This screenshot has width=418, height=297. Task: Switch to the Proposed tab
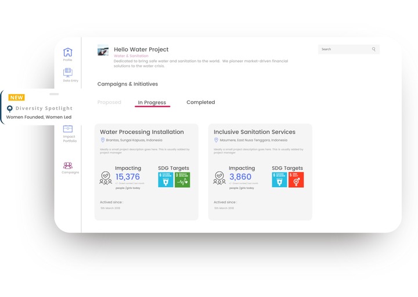(109, 102)
